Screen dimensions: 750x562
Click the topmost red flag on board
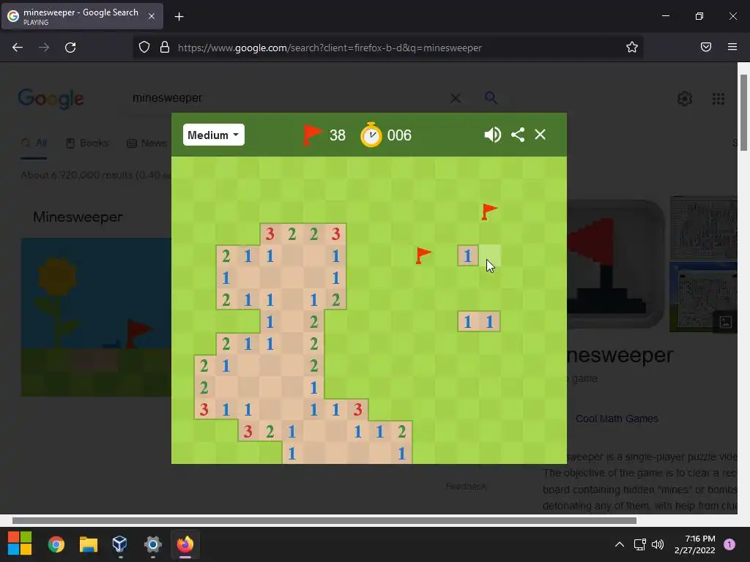click(x=489, y=211)
